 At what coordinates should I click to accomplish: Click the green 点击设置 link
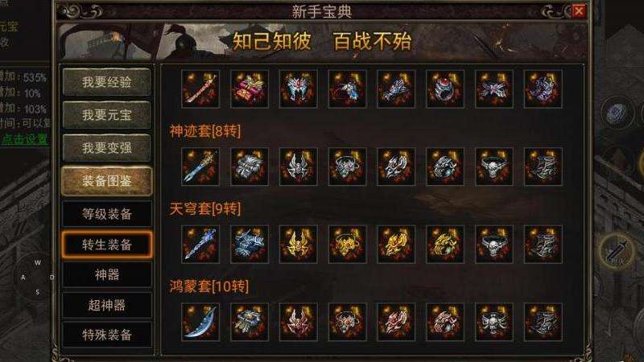[25, 139]
